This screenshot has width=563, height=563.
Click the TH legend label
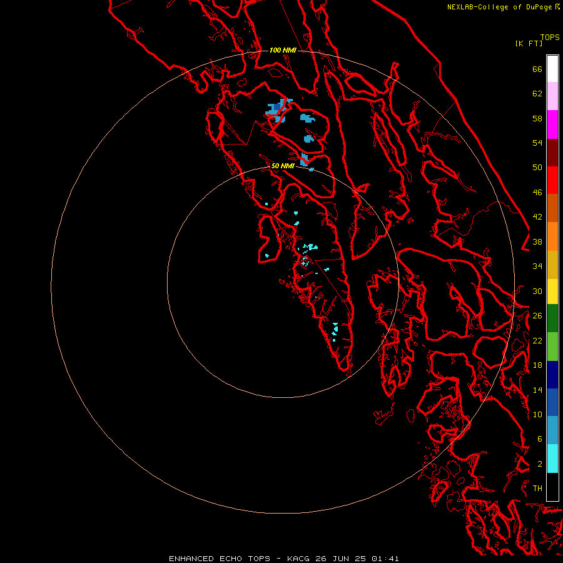click(537, 489)
